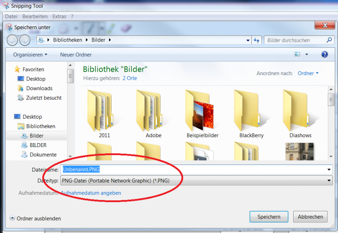Viewport: 338px width, 233px height.
Task: Close the Speichern unter dialog
Action: 325,25
